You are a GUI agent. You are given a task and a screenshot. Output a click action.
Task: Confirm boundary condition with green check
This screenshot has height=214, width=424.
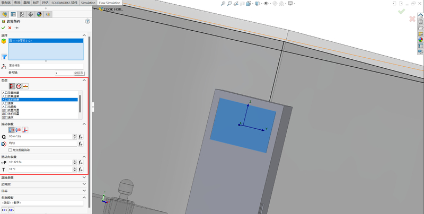[x=3, y=28]
